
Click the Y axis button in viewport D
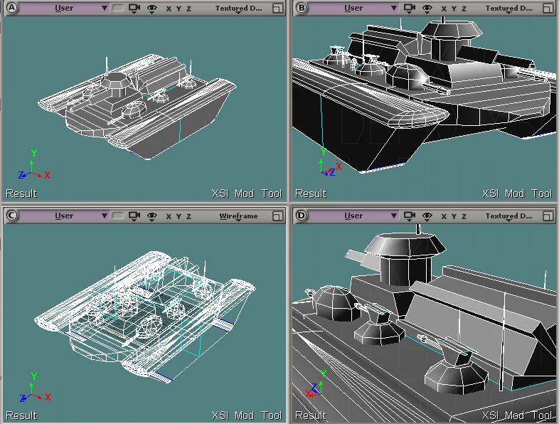[x=454, y=216]
